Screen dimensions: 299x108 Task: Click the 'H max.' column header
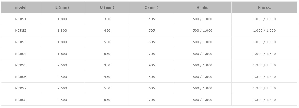tap(264, 8)
